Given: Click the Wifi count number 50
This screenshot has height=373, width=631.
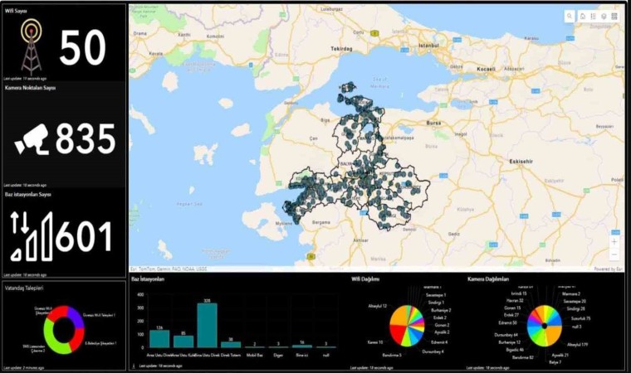Looking at the screenshot, I should (x=82, y=47).
